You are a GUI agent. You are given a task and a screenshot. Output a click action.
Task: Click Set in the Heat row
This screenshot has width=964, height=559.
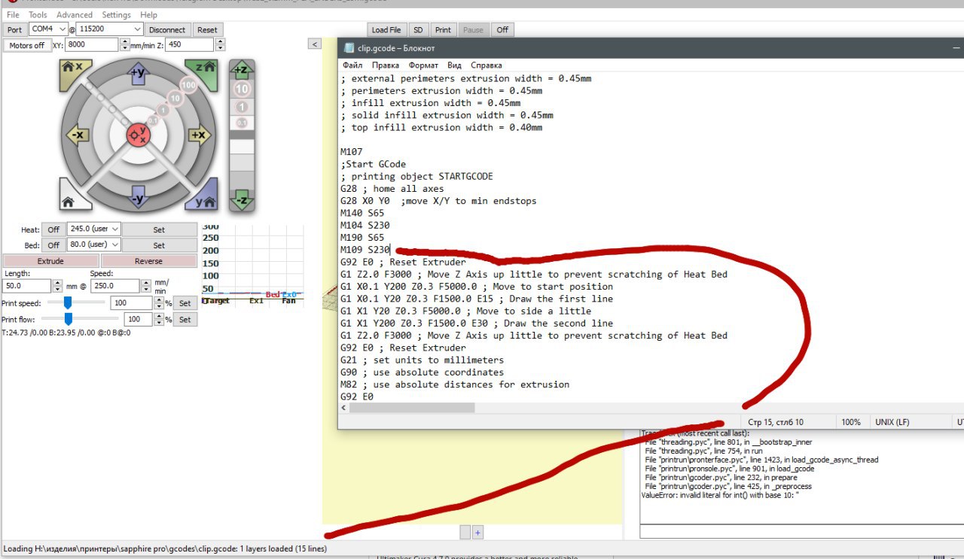pos(159,229)
